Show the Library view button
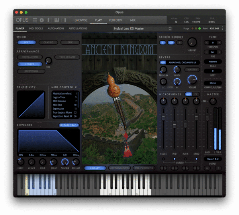Screen dimensions: 239x215 click(95, 168)
